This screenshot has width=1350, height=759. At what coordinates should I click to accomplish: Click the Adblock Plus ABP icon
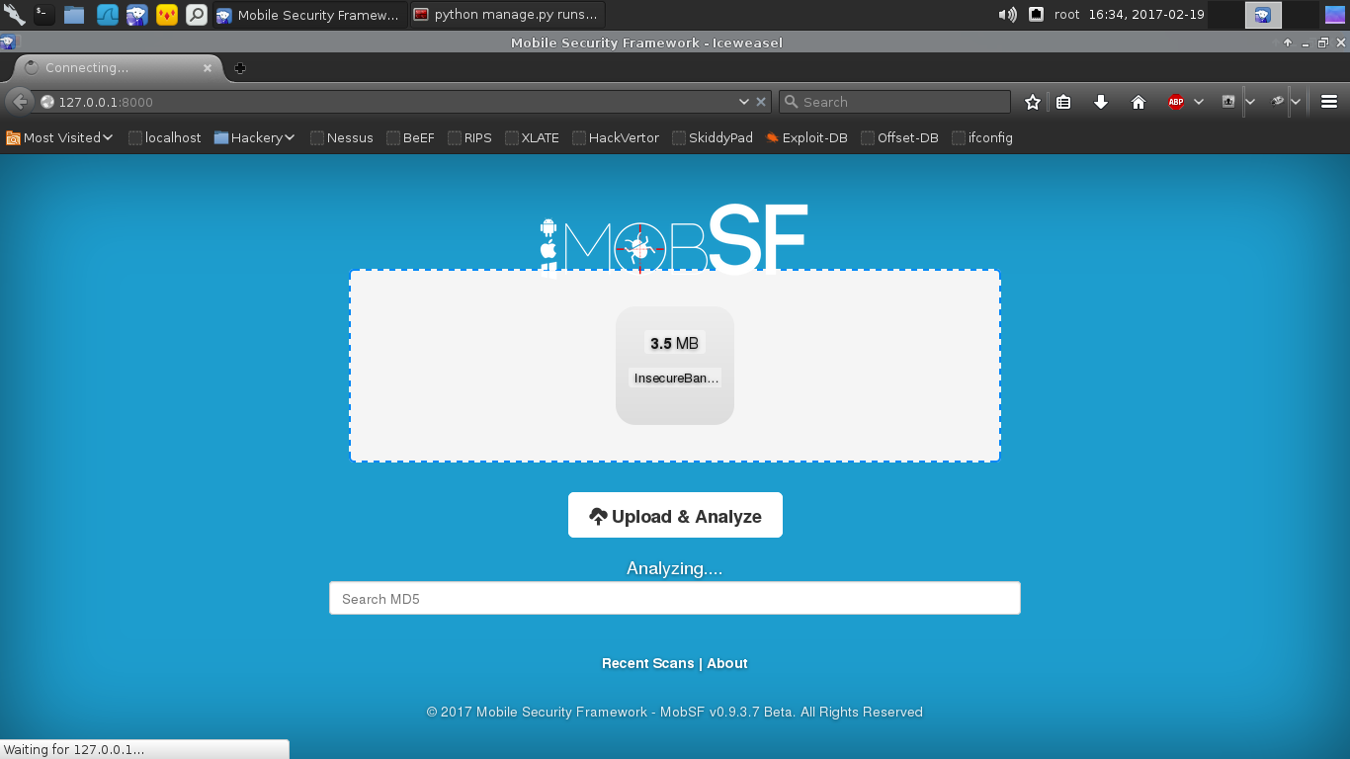click(1175, 102)
